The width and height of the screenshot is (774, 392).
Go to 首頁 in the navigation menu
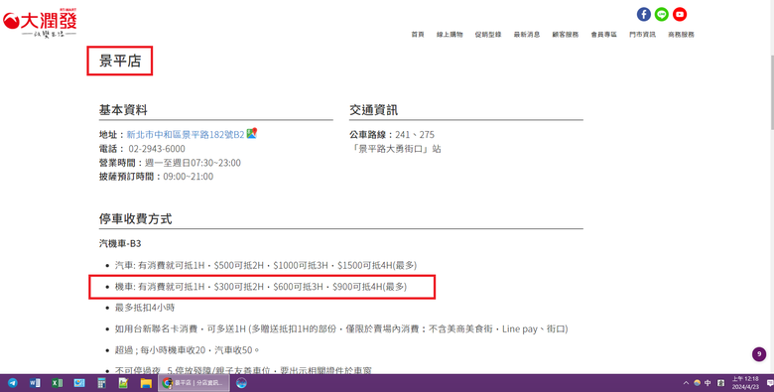(x=418, y=35)
